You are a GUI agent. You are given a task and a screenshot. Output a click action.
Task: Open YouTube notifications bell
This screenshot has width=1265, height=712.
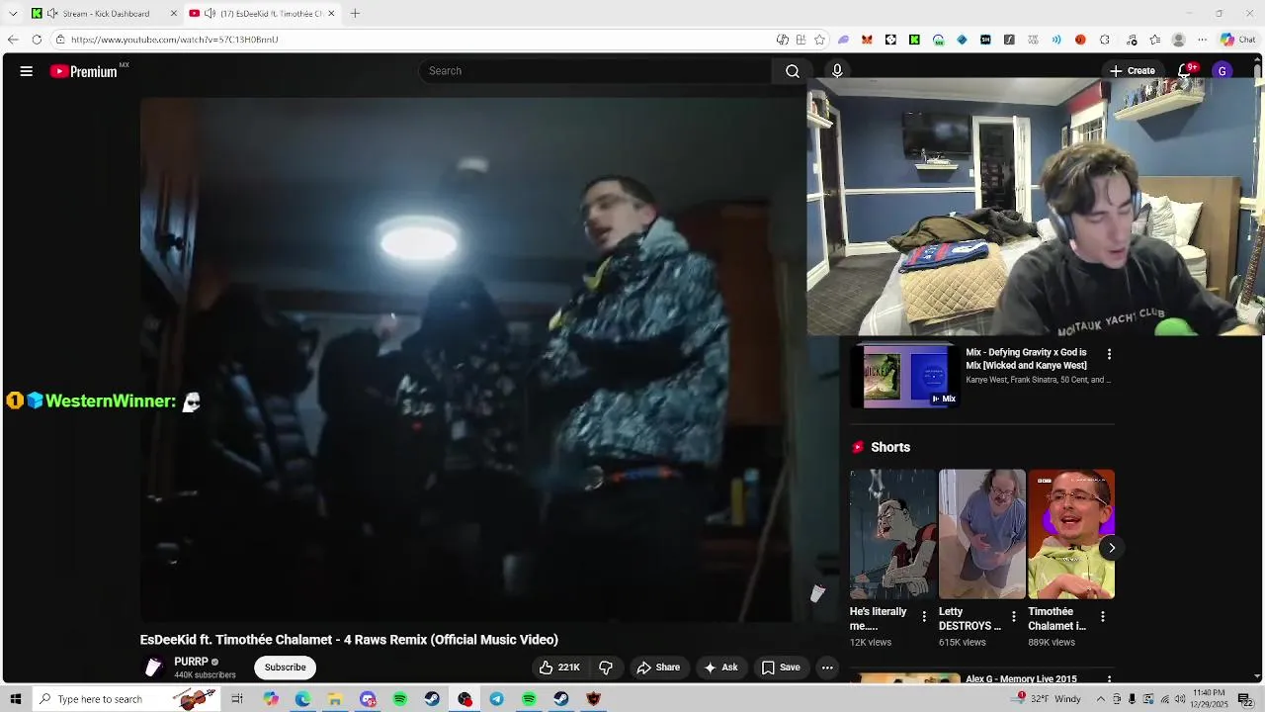pyautogui.click(x=1185, y=71)
